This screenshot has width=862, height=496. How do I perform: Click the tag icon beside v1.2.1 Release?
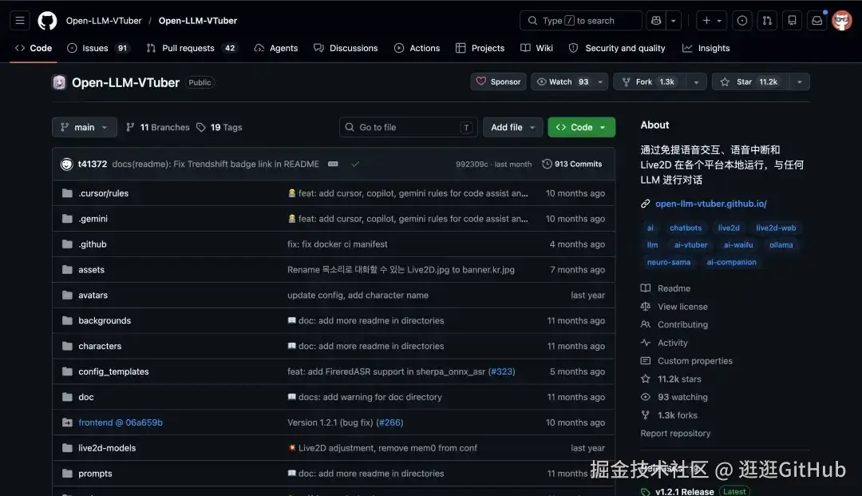646,491
